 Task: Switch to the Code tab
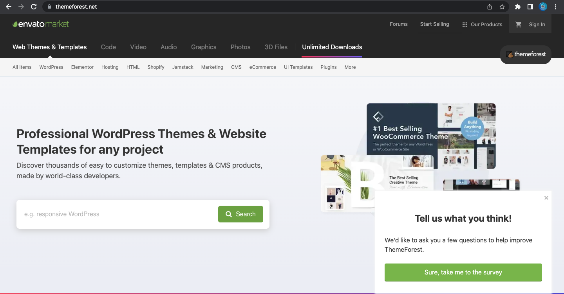coord(108,47)
